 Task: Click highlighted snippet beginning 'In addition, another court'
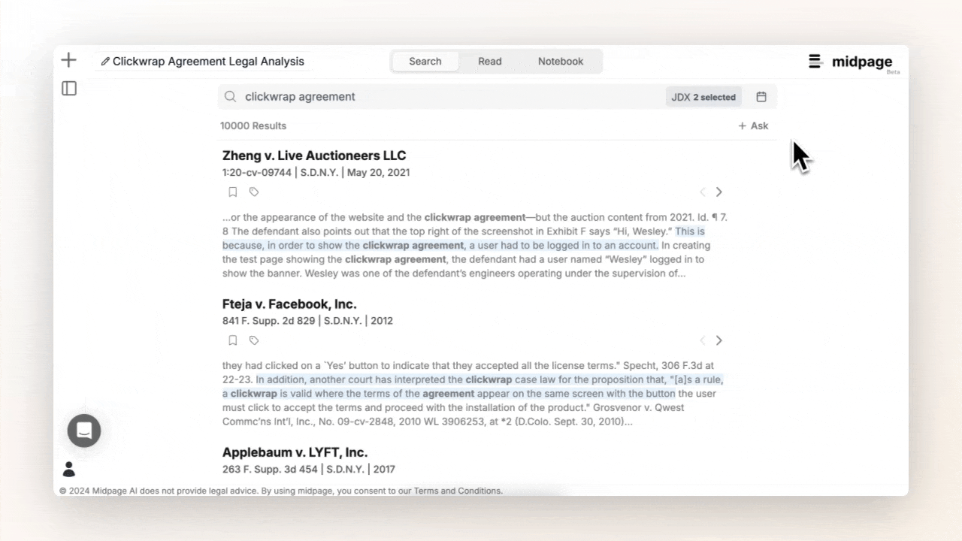tap(473, 386)
